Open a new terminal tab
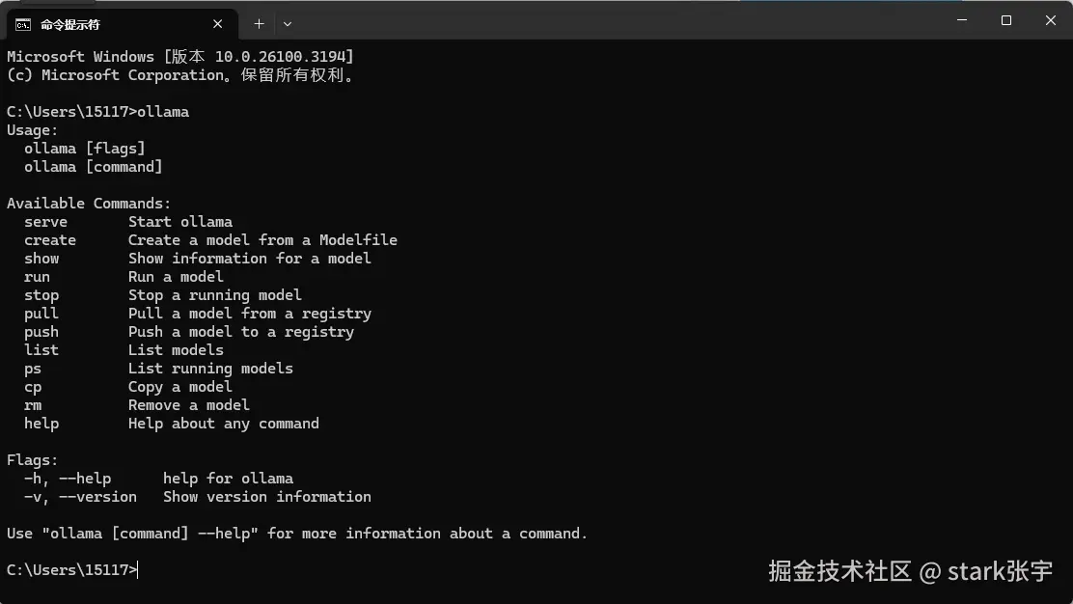 point(259,24)
